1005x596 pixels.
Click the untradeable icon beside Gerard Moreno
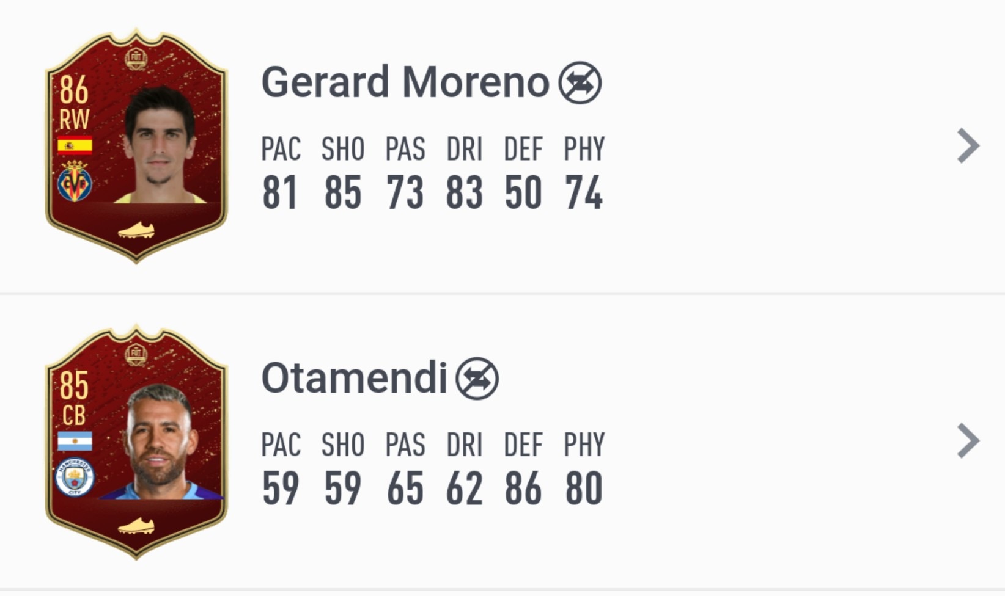point(580,82)
